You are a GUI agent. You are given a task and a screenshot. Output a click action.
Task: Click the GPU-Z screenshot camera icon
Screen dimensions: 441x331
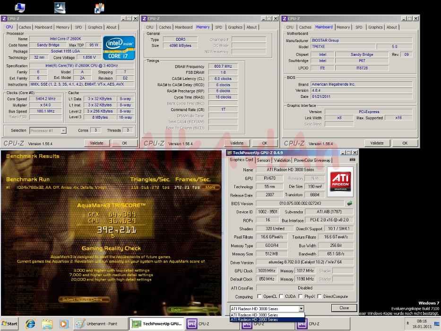tap(352, 160)
